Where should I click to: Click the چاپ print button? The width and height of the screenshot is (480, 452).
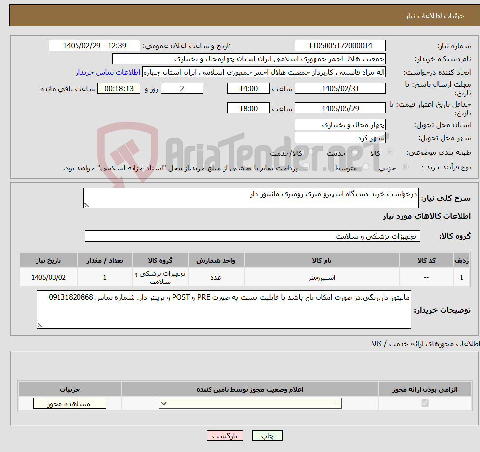pyautogui.click(x=267, y=435)
